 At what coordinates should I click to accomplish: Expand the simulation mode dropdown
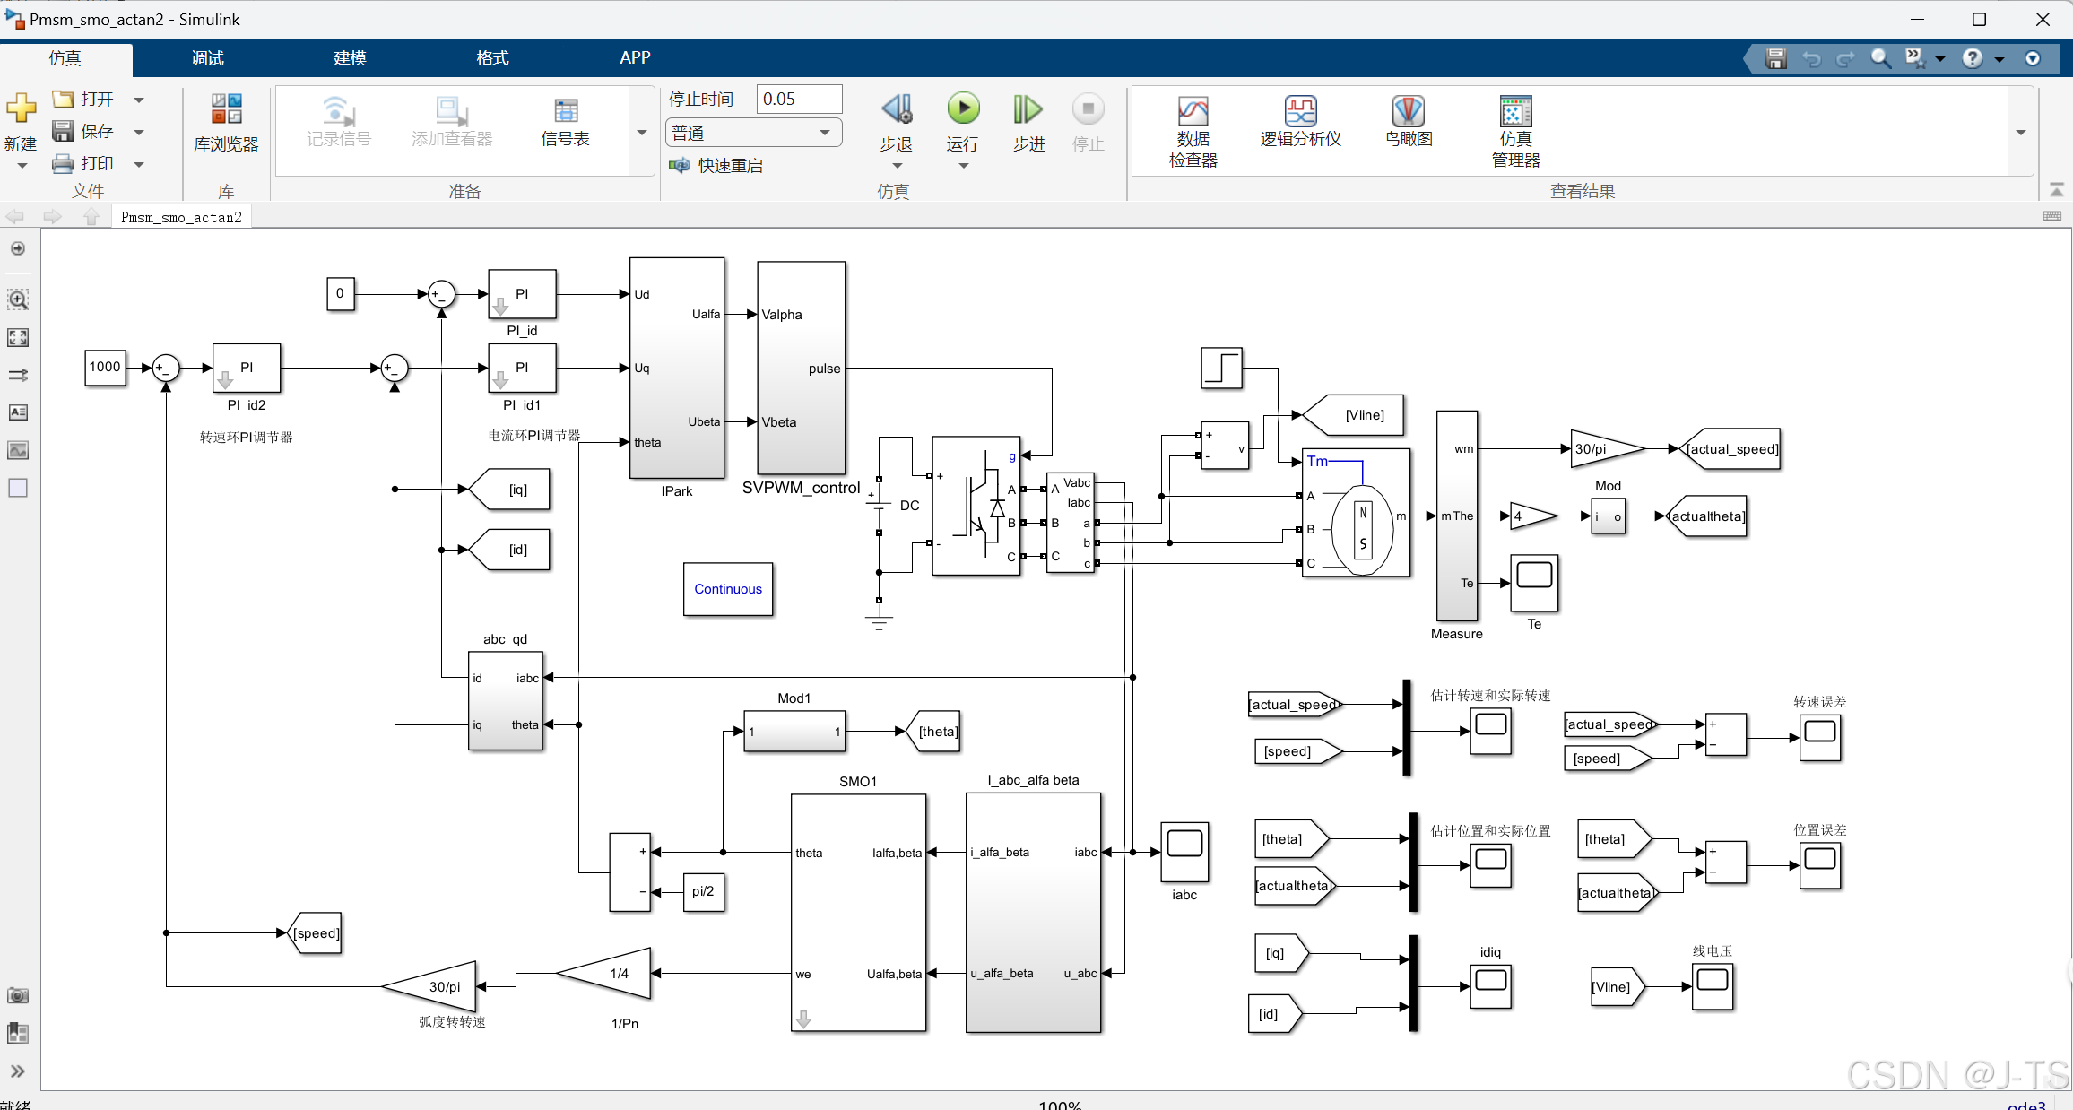(x=824, y=133)
